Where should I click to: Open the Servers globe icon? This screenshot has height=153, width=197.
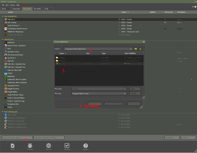click(x=49, y=146)
